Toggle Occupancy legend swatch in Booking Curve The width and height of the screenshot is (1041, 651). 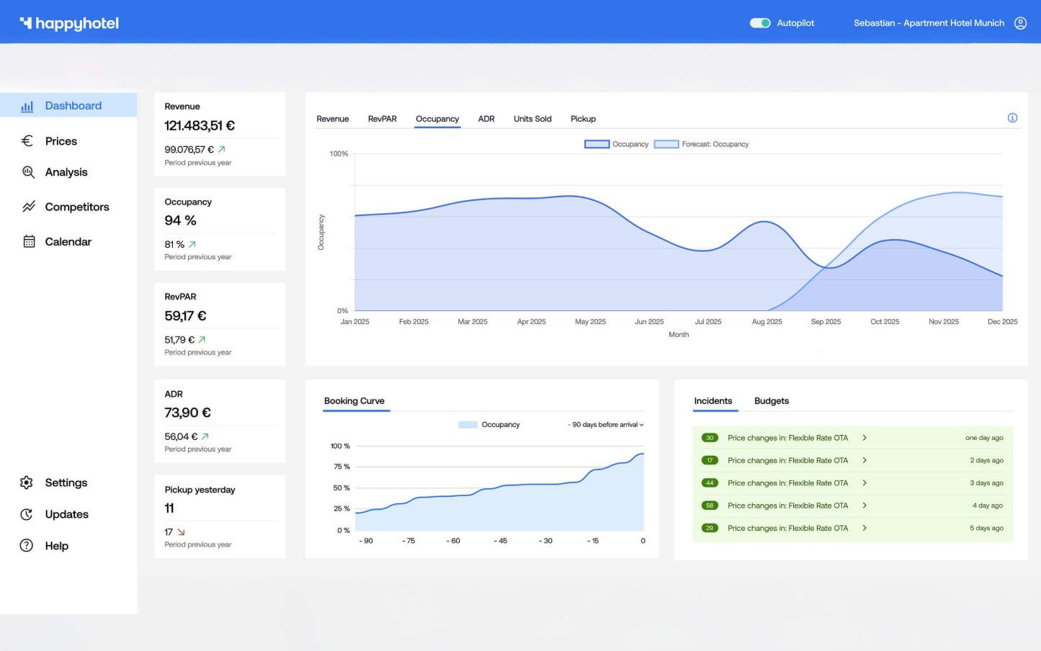(468, 425)
